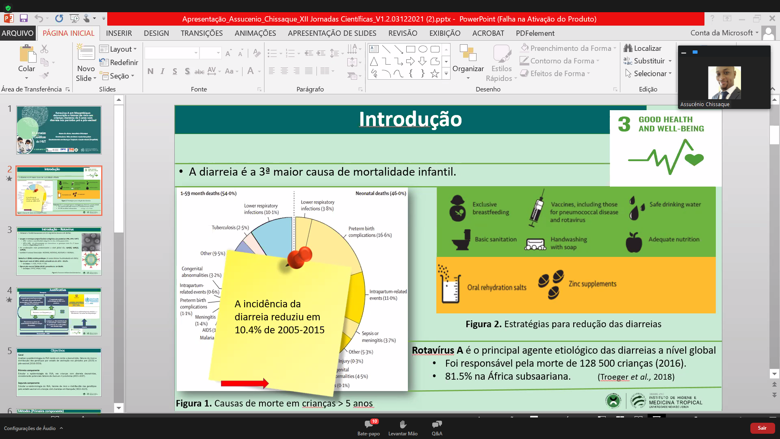This screenshot has height=439, width=780.
Task: Open the Q&A panel icon
Action: tap(437, 425)
